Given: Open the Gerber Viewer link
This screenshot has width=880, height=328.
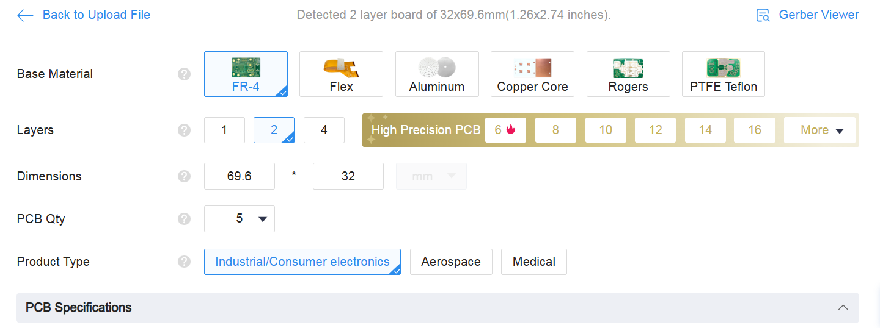Looking at the screenshot, I should click(818, 15).
